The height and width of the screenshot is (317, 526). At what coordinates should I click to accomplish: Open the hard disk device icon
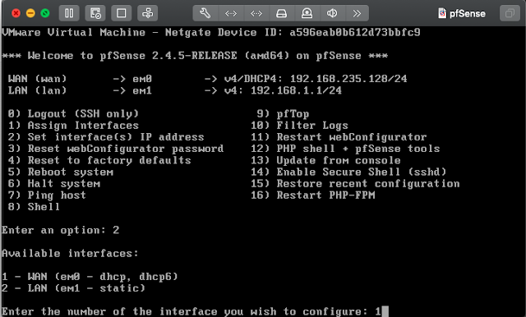[281, 13]
